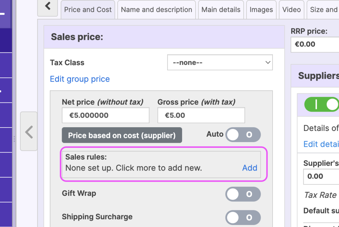Go to the Images tab
The width and height of the screenshot is (339, 227).
(261, 9)
